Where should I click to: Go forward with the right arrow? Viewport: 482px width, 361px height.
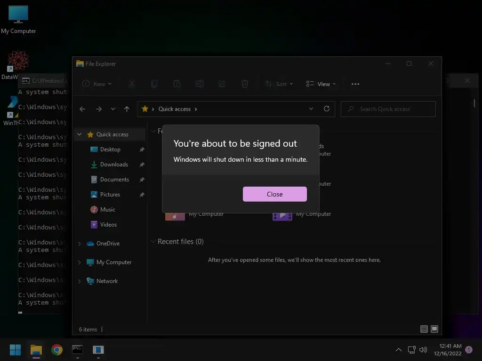point(99,109)
